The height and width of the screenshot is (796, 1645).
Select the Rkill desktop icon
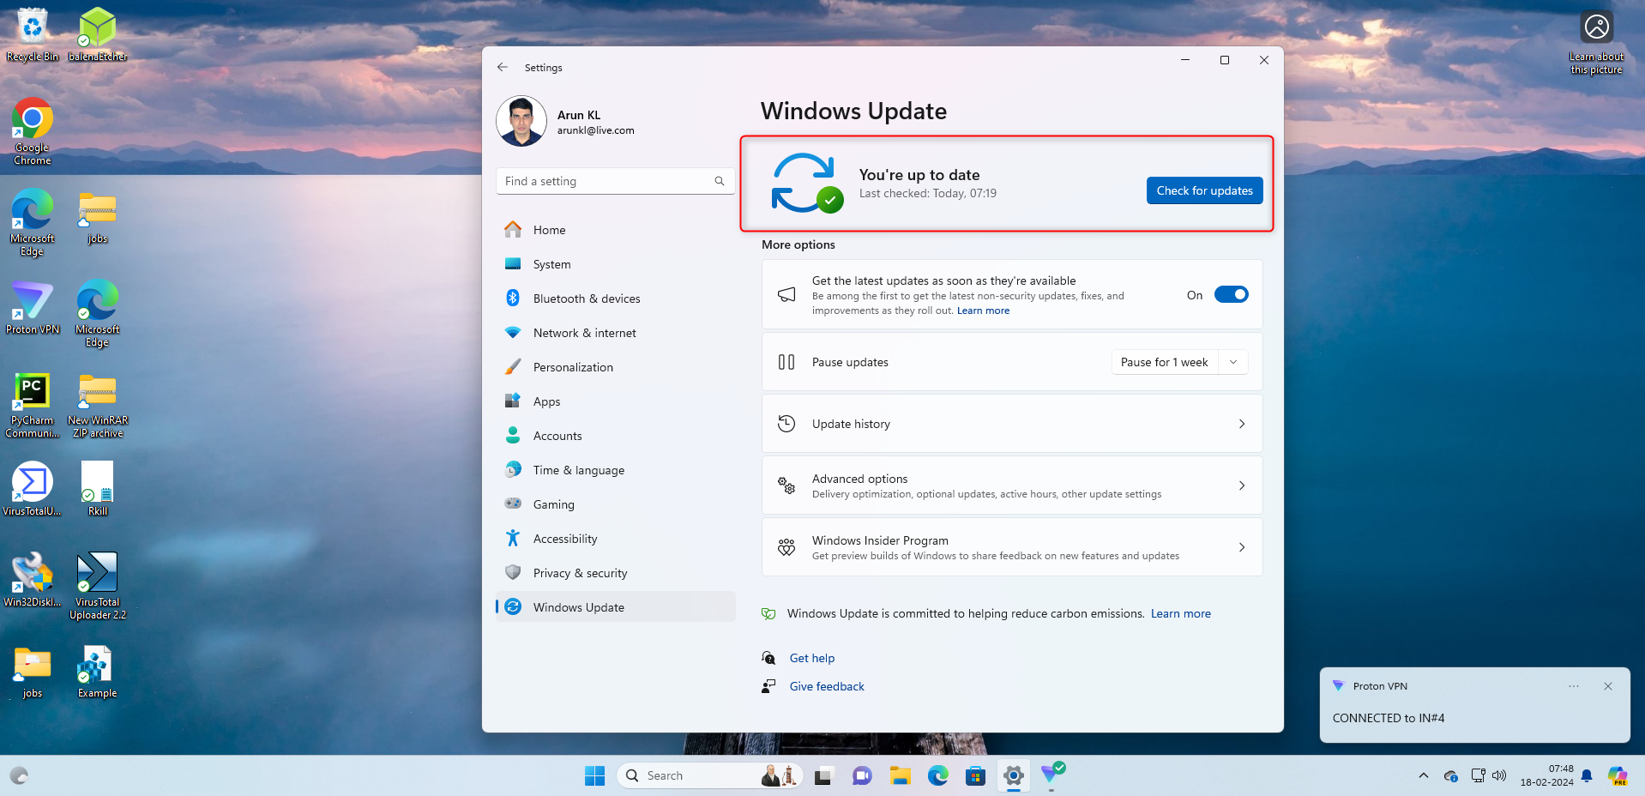click(x=98, y=489)
